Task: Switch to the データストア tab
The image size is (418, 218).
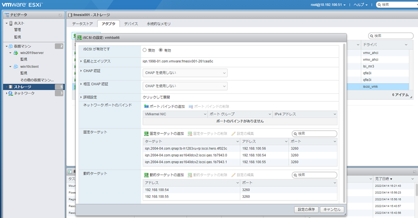Action: pyautogui.click(x=83, y=23)
